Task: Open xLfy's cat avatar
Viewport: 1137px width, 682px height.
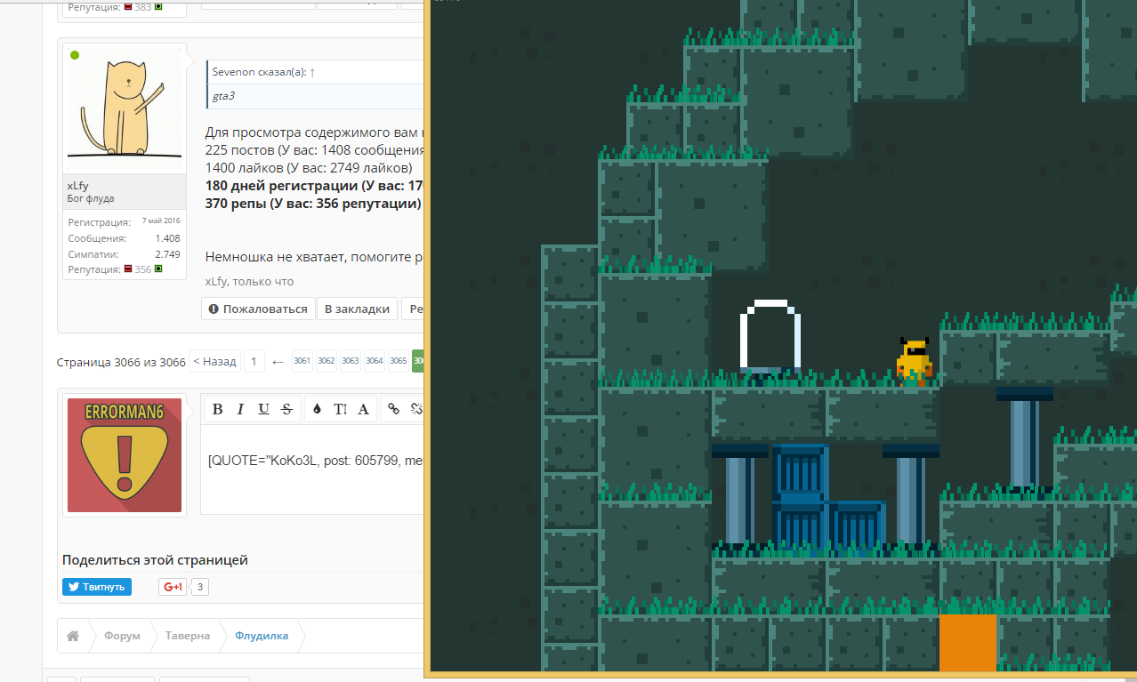Action: (124, 108)
